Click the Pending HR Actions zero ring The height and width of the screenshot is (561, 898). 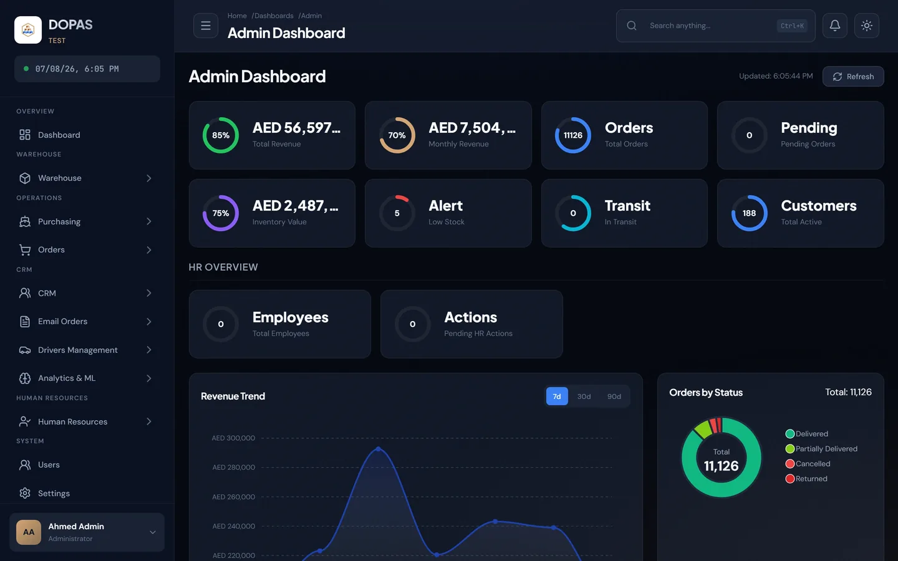coord(412,324)
